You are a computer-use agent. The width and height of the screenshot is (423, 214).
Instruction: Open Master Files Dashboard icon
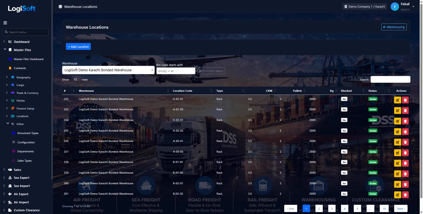tap(10, 59)
